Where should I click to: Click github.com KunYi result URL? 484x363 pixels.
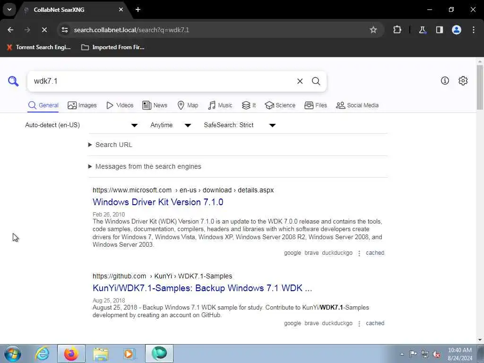click(x=163, y=276)
